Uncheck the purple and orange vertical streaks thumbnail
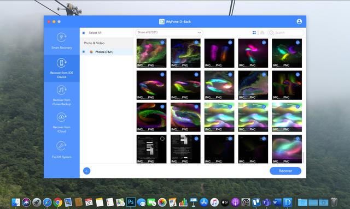This screenshot has height=209, width=350. (230, 43)
